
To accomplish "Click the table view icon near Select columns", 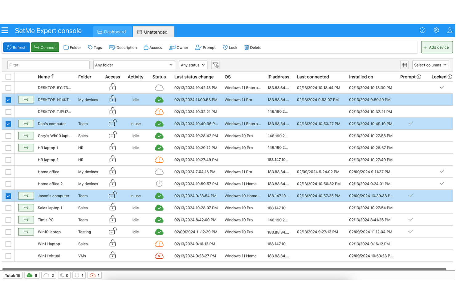I will pos(404,65).
